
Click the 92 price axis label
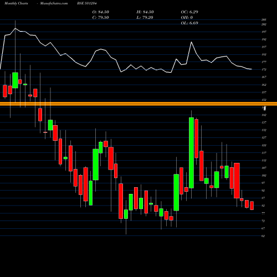coord(263,191)
